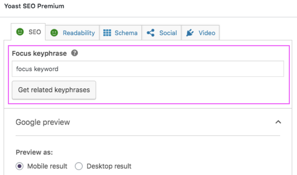
Task: Click the "Desktop result" label text
Action: [109, 166]
